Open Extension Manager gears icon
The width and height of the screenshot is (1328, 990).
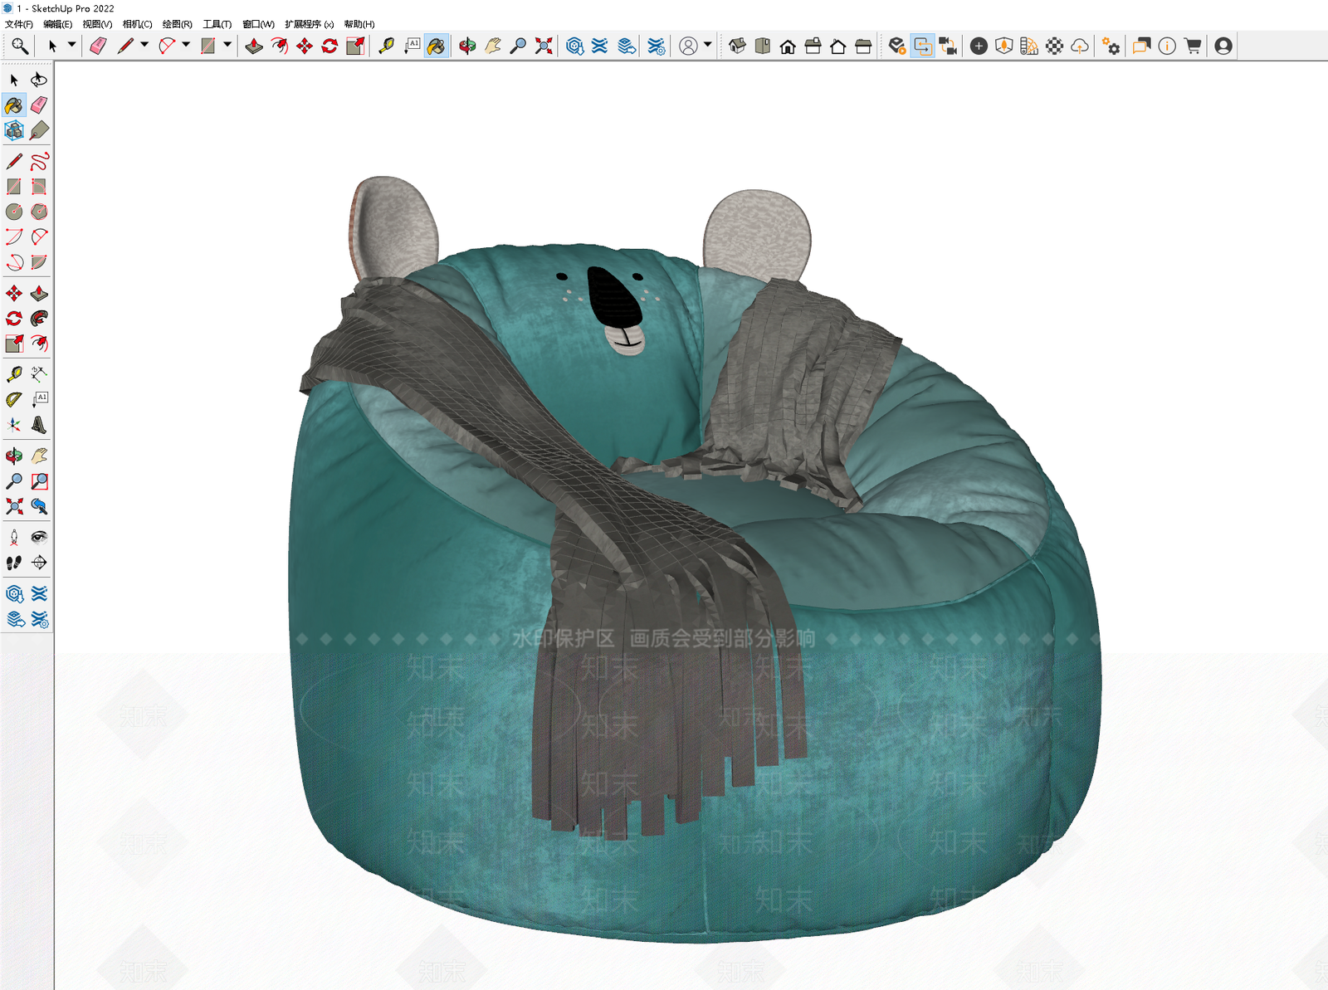tap(1111, 46)
